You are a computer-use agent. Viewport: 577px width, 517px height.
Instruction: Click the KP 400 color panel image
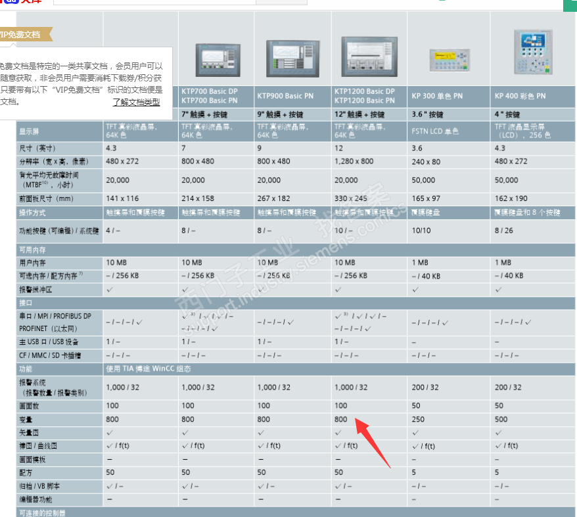(533, 53)
